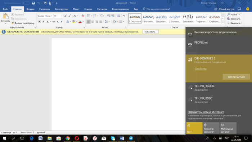Align text right
Viewport: 252px width, 142px height.
96,22
